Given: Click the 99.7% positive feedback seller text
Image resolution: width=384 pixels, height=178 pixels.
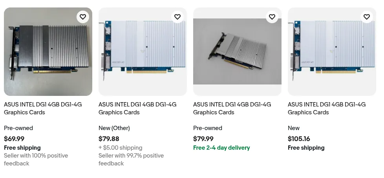Looking at the screenshot, I should tap(131, 160).
